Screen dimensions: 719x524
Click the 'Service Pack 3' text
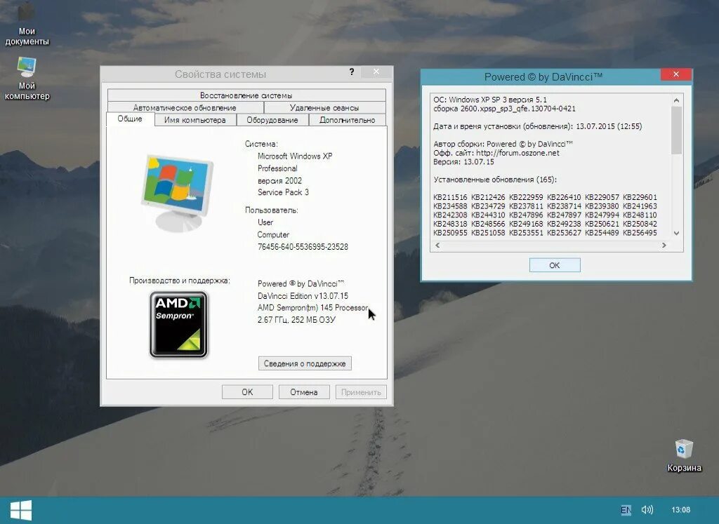283,192
